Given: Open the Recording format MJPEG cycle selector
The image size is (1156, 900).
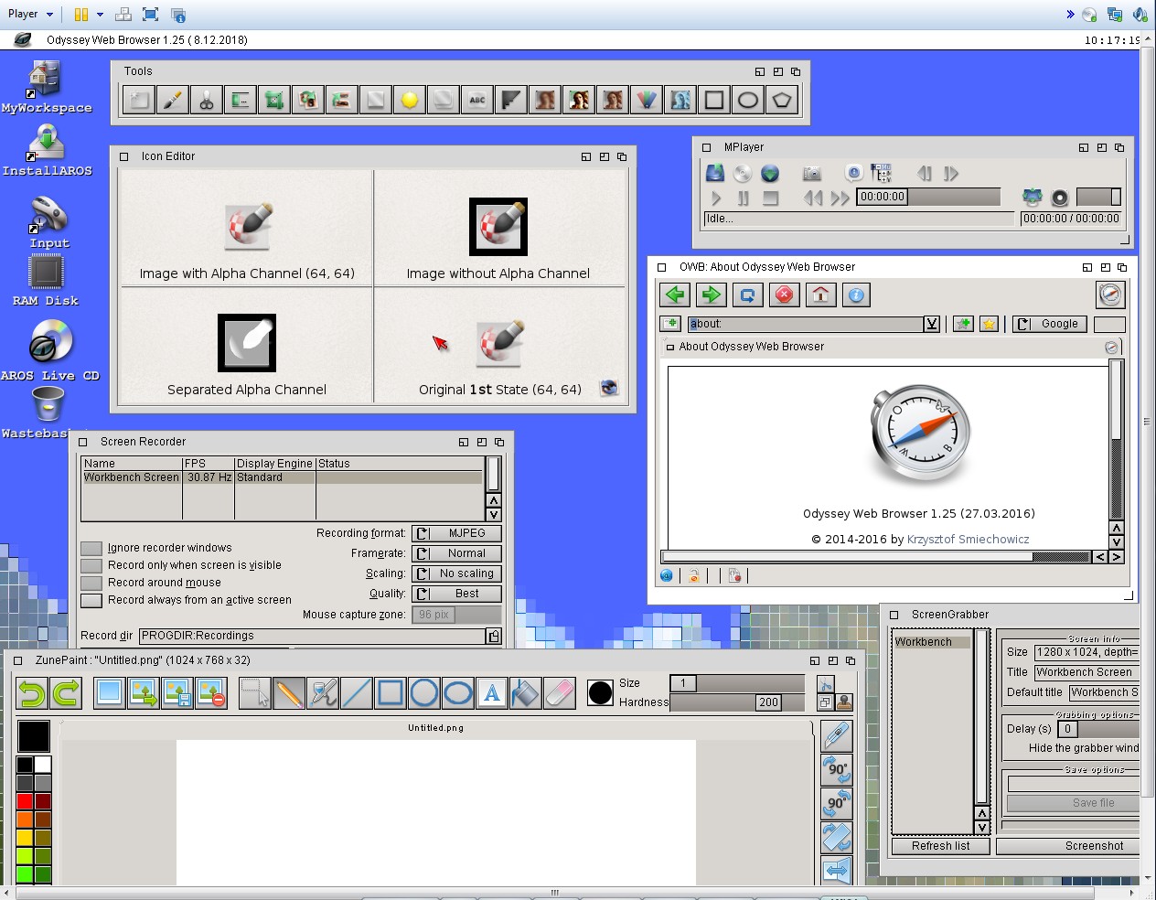Looking at the screenshot, I should pos(456,533).
